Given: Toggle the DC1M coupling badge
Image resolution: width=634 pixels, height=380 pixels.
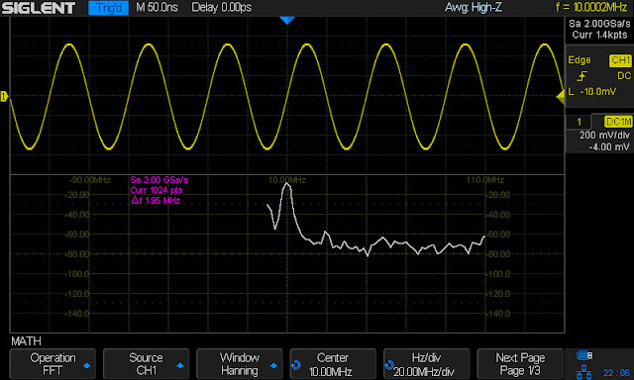Looking at the screenshot, I should coord(618,121).
